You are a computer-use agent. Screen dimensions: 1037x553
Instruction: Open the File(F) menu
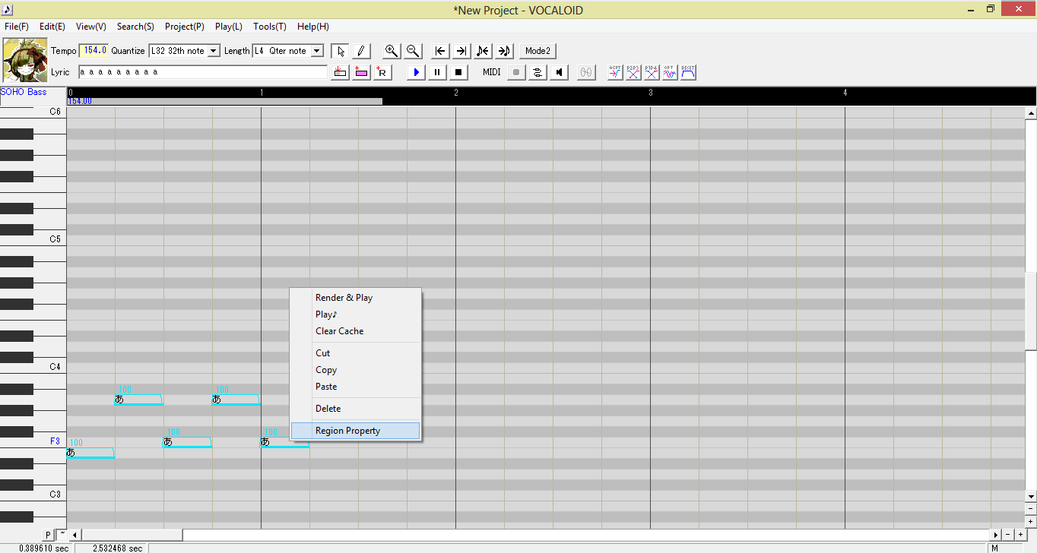click(17, 27)
